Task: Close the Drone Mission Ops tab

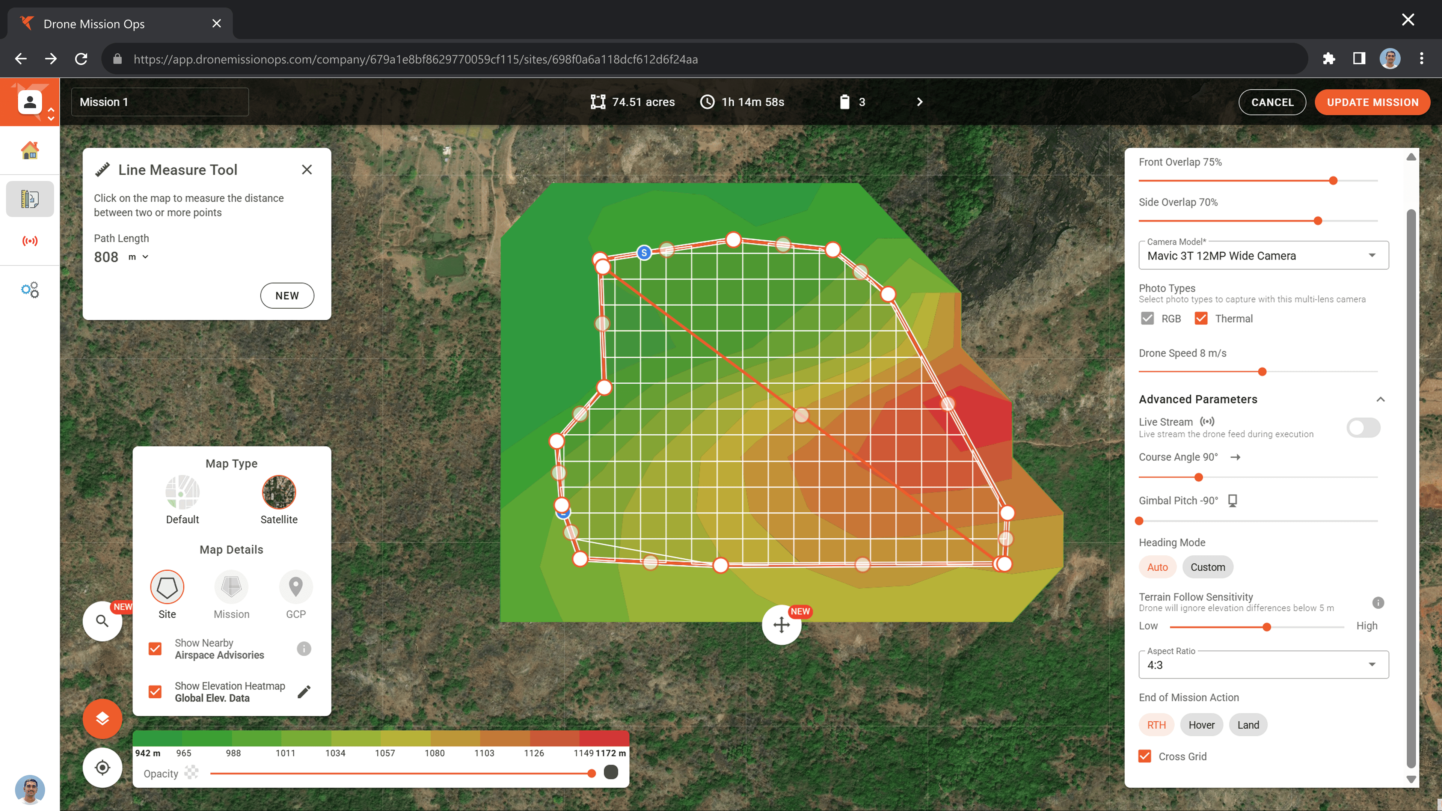Action: tap(217, 24)
